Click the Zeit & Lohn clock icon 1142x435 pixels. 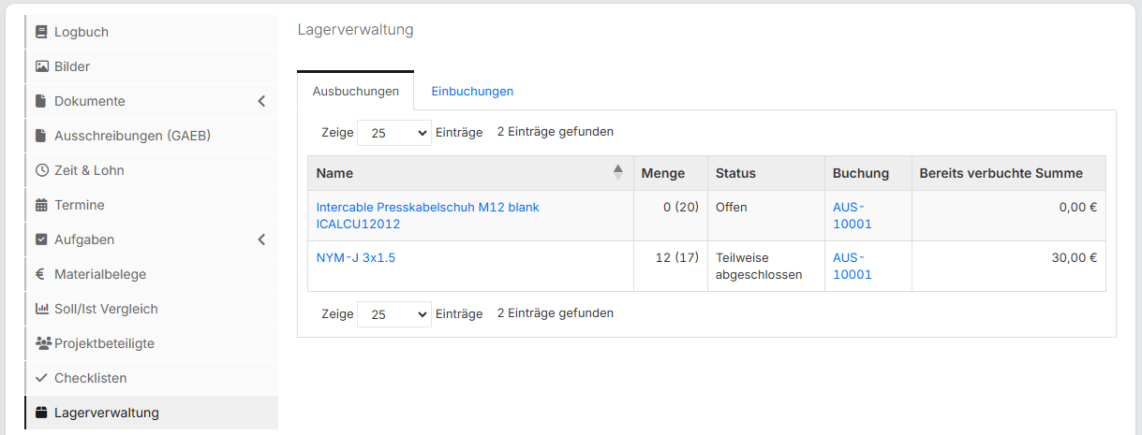point(41,170)
